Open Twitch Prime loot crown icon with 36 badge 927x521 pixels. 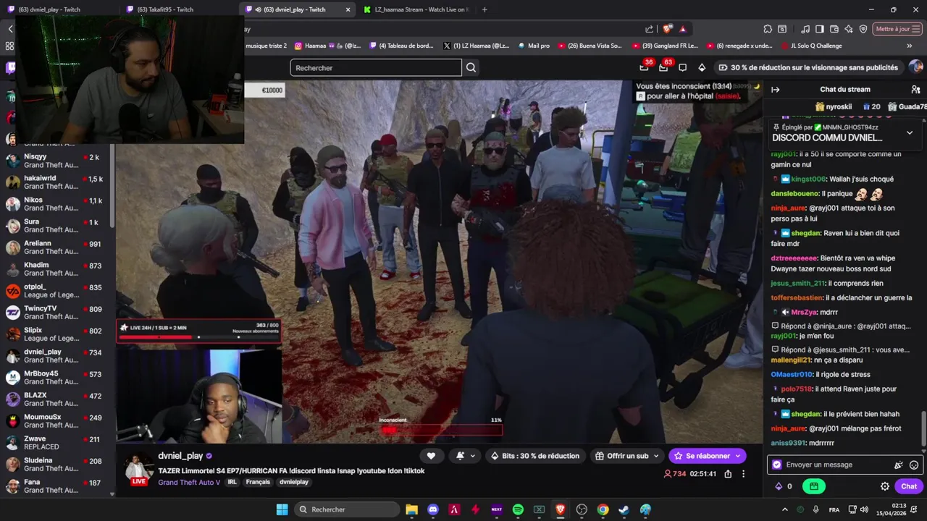coord(644,67)
